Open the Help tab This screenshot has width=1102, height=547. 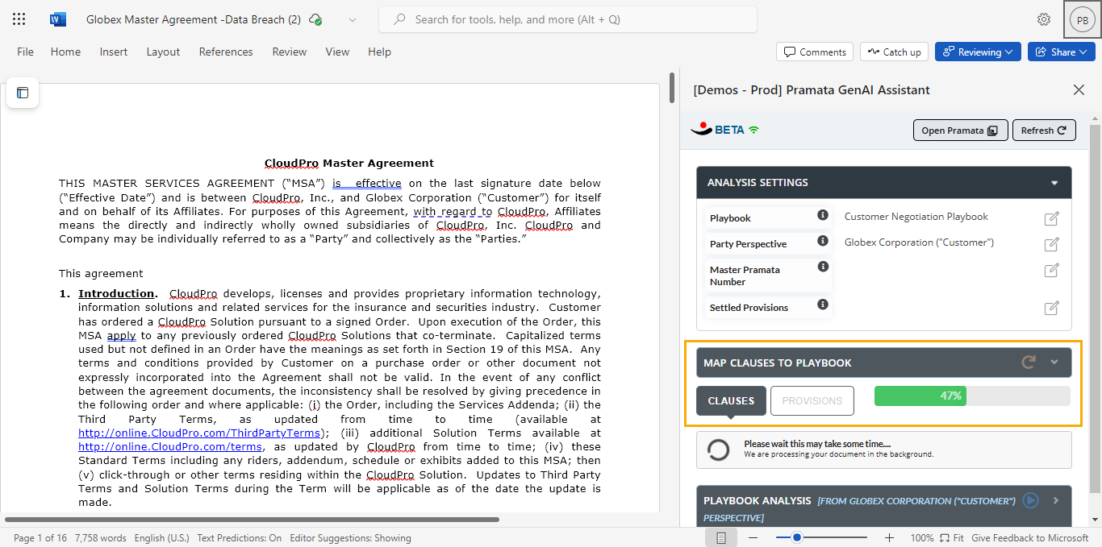pos(379,52)
